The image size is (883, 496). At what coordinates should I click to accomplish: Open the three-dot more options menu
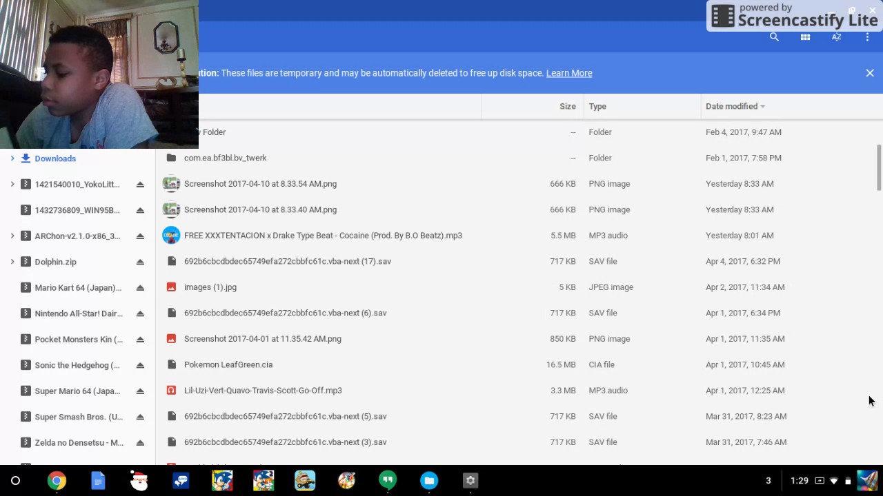coord(867,37)
